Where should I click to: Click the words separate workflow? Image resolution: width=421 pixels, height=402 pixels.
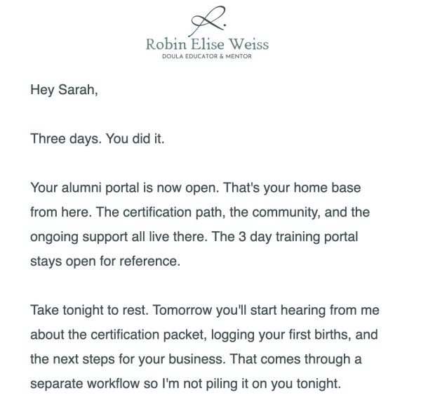coord(85,384)
